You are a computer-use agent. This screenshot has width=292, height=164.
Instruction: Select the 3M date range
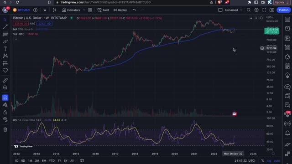[37, 161]
